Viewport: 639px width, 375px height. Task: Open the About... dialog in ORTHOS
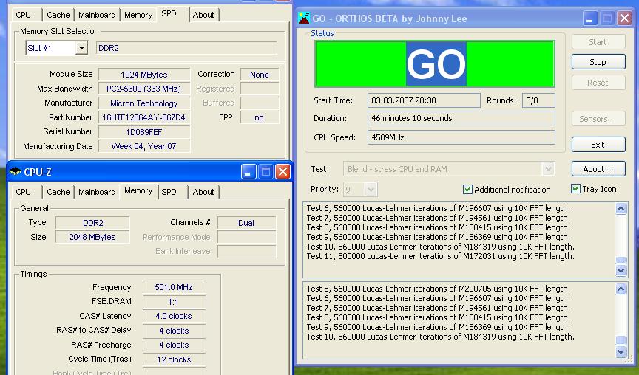[x=598, y=169]
